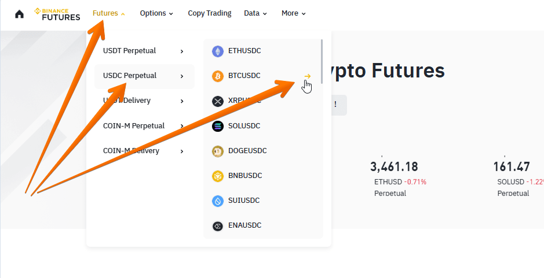Click the DOGEUSDC Dogecoin icon
This screenshot has height=278, width=544.
tap(218, 151)
